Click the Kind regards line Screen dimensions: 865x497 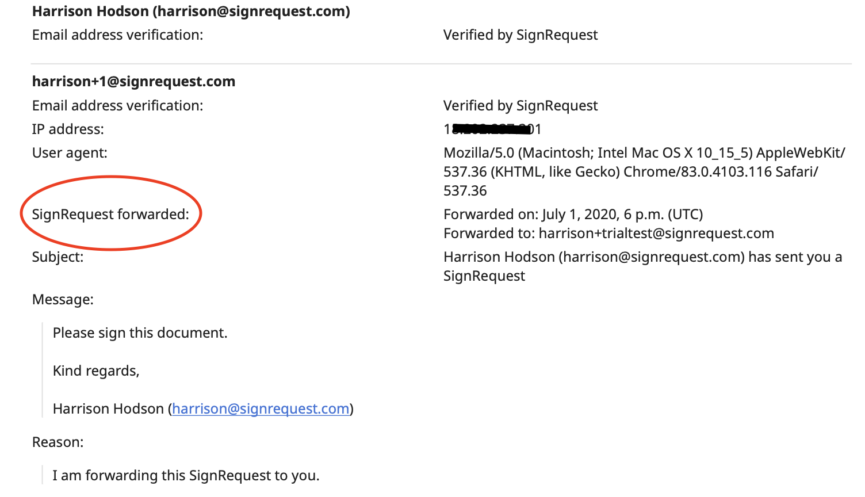pyautogui.click(x=96, y=371)
